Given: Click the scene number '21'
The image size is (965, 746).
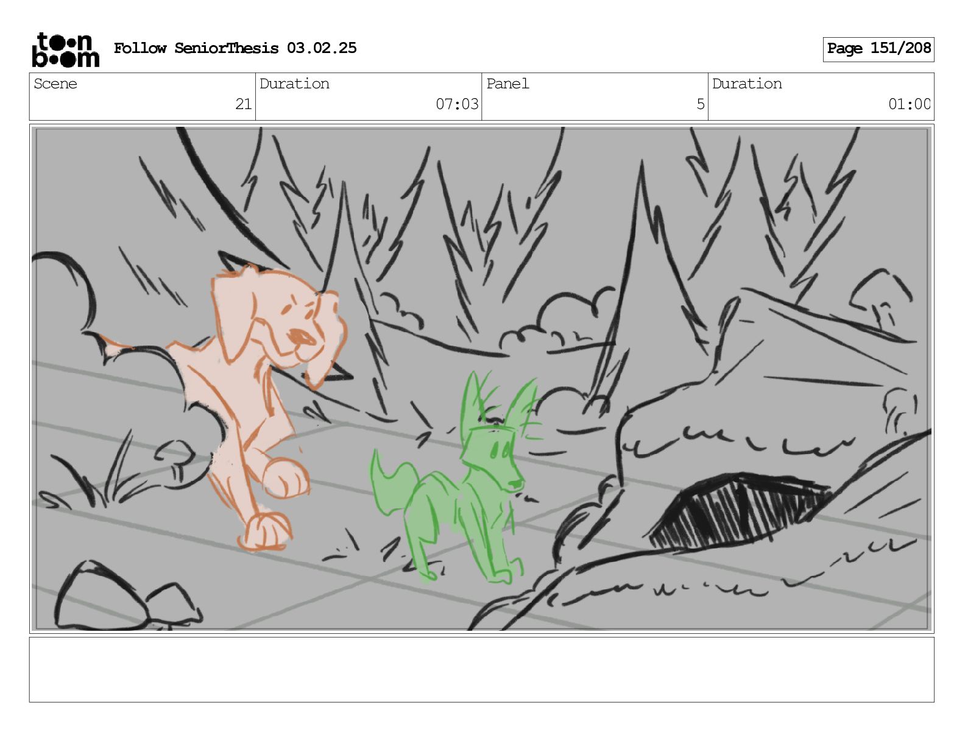Looking at the screenshot, I should pos(244,104).
